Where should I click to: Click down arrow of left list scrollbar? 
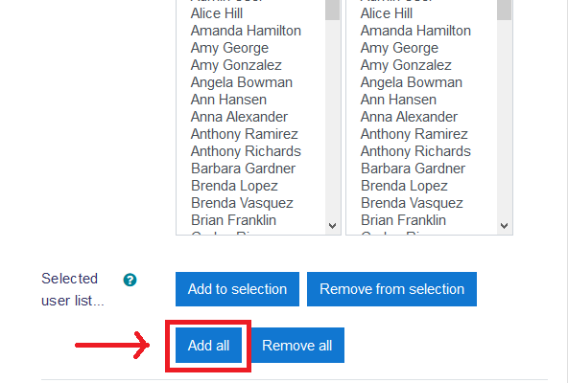point(332,226)
